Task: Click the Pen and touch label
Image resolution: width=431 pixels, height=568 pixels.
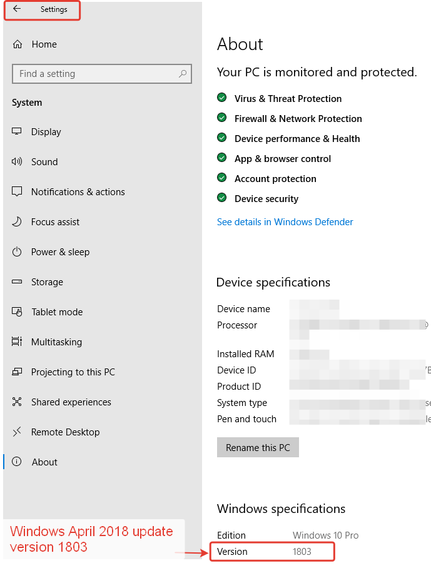Action: tap(246, 418)
